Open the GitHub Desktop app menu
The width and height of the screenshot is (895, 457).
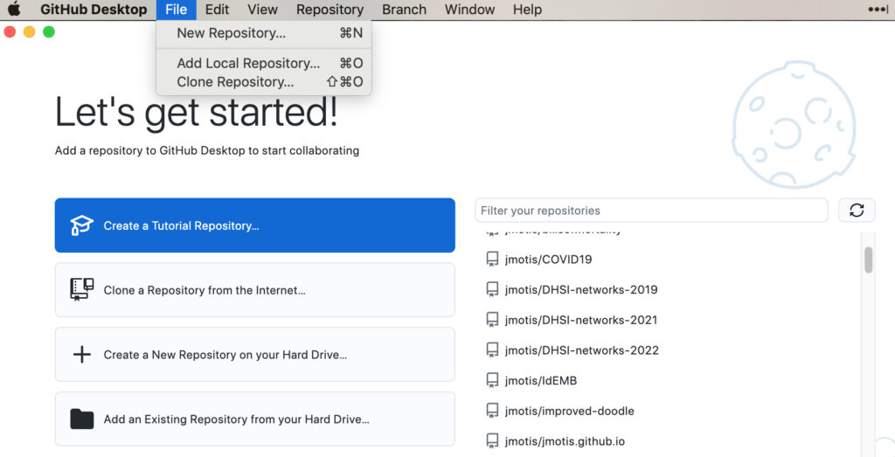pos(94,9)
